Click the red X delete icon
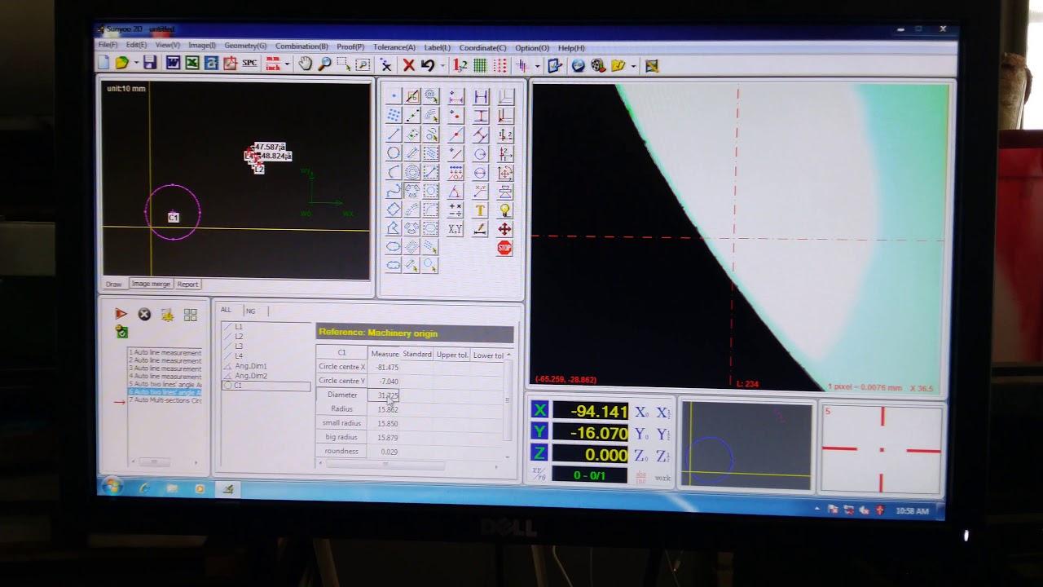The height and width of the screenshot is (587, 1043). pos(409,65)
